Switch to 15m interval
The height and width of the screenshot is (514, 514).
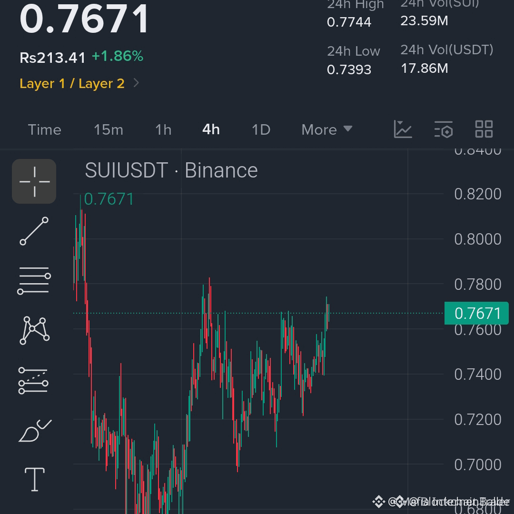coord(109,130)
